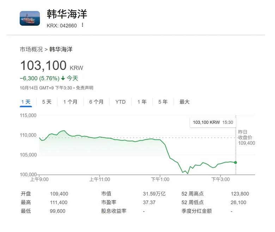This screenshot has width=275, height=232.
Task: View the 1 年 price history
Action: (x=142, y=102)
